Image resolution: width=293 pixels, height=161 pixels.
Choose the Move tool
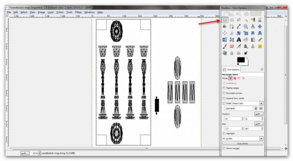[260, 27]
